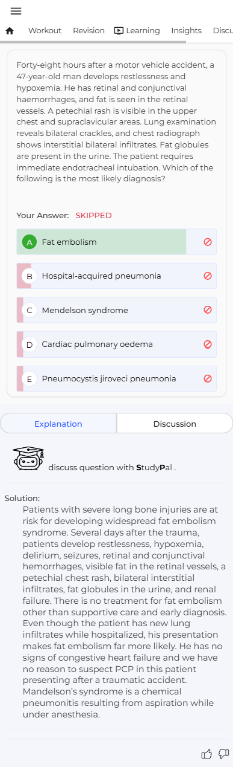Switch to the Discussion tab
233x767 pixels.
click(x=175, y=424)
